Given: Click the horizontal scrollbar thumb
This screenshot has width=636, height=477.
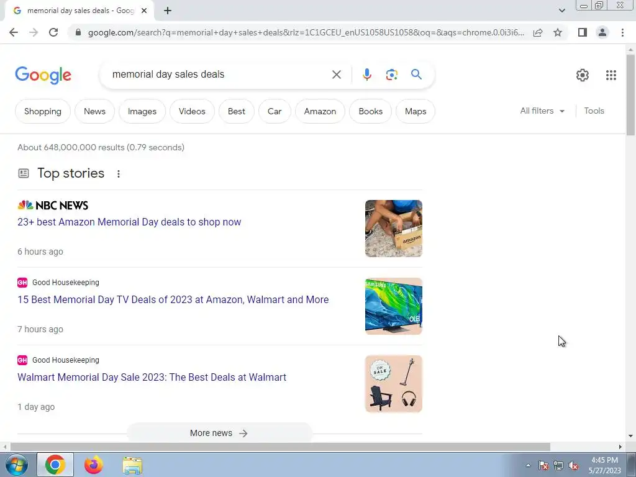Looking at the screenshot, I should tap(280, 447).
